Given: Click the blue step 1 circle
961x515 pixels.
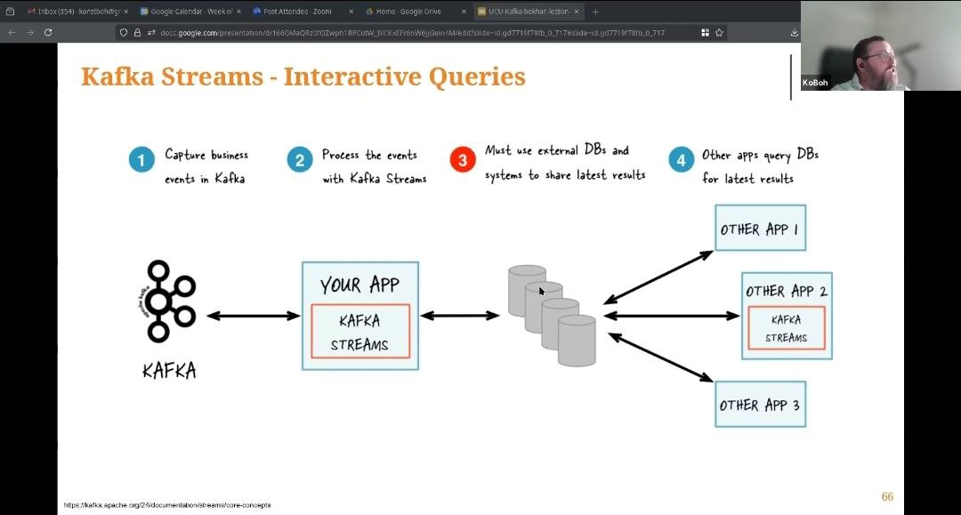Looking at the screenshot, I should pyautogui.click(x=141, y=160).
